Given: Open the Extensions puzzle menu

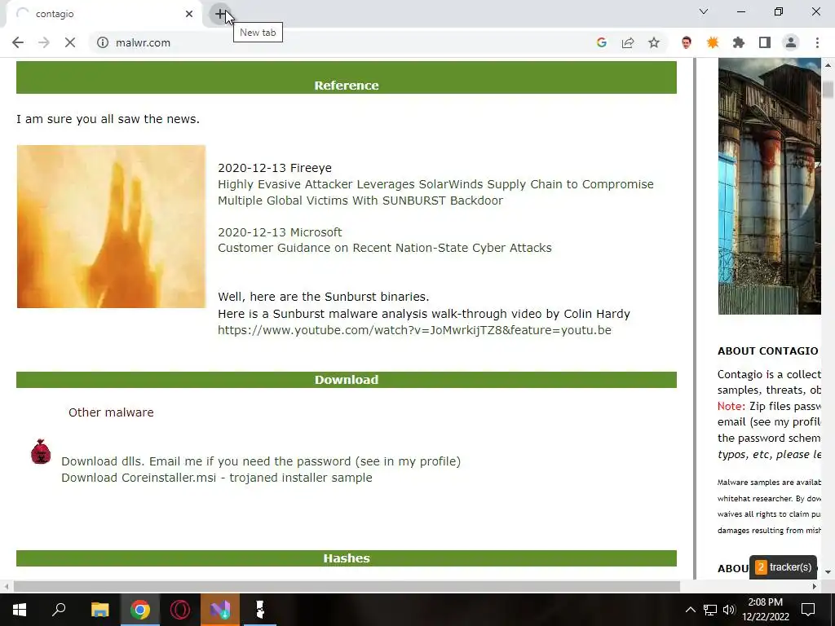Looking at the screenshot, I should pyautogui.click(x=739, y=42).
